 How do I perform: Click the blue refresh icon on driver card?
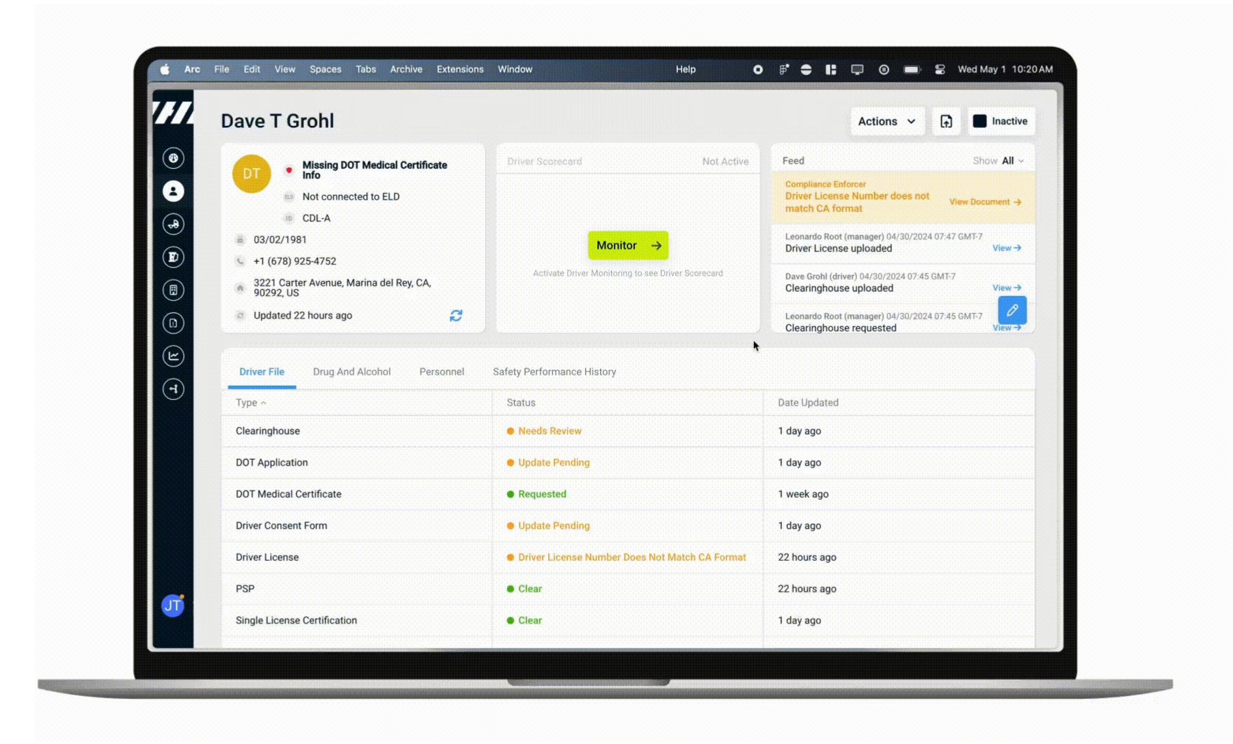[456, 315]
